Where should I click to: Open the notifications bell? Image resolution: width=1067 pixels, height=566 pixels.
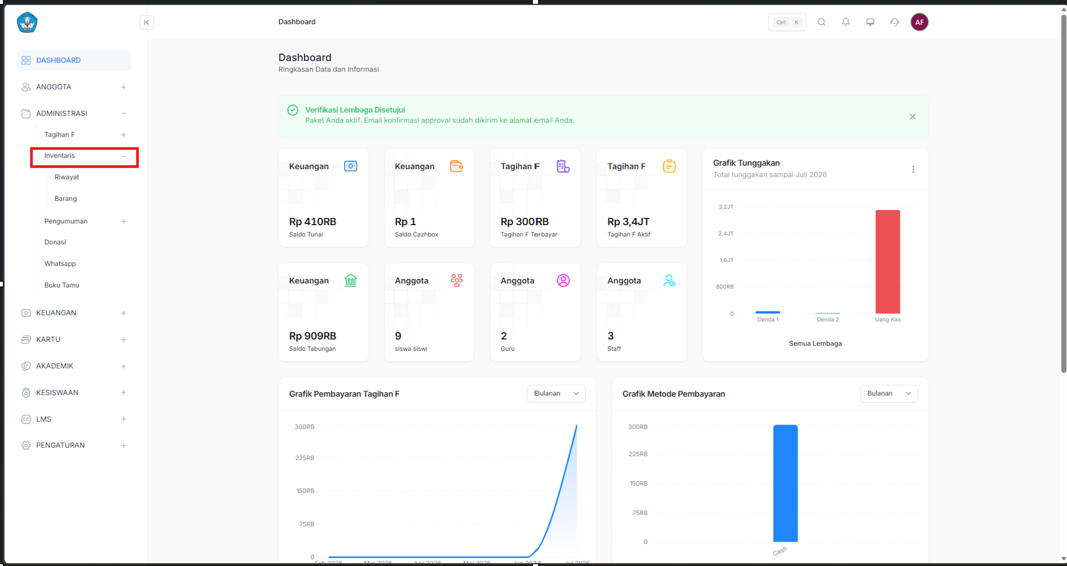(846, 22)
